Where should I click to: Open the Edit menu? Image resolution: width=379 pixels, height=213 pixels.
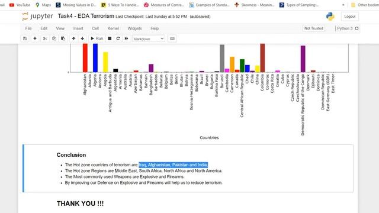[x=44, y=28]
